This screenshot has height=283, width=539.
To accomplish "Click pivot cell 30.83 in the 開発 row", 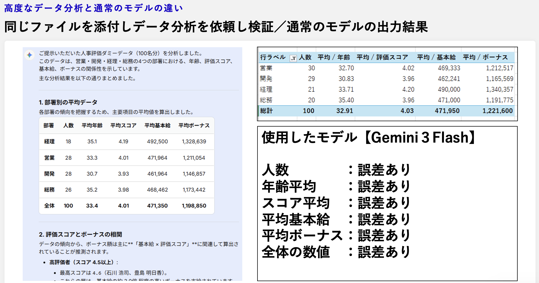I will pyautogui.click(x=346, y=79).
